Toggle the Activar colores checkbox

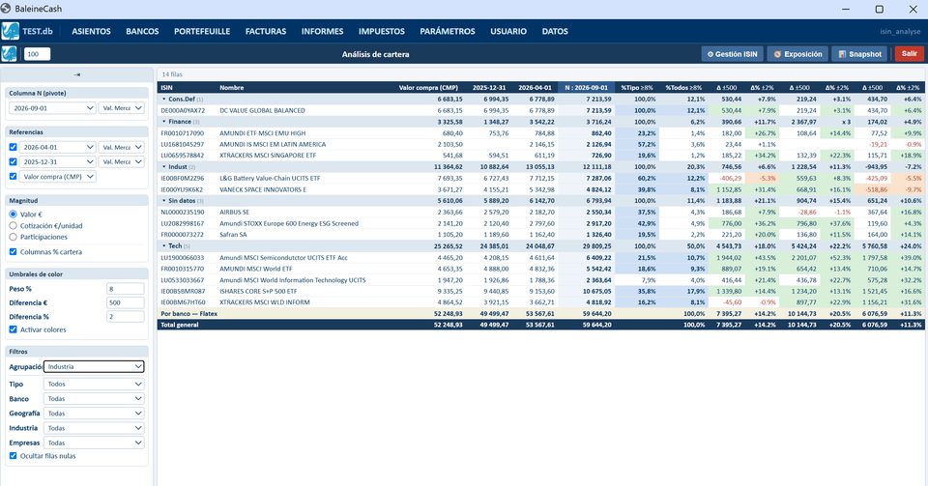point(13,329)
